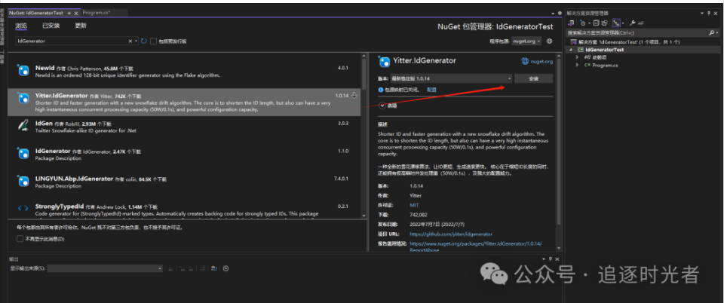
Task: Pin the NuGet IdGeneratorTest document tab
Action: (x=69, y=13)
